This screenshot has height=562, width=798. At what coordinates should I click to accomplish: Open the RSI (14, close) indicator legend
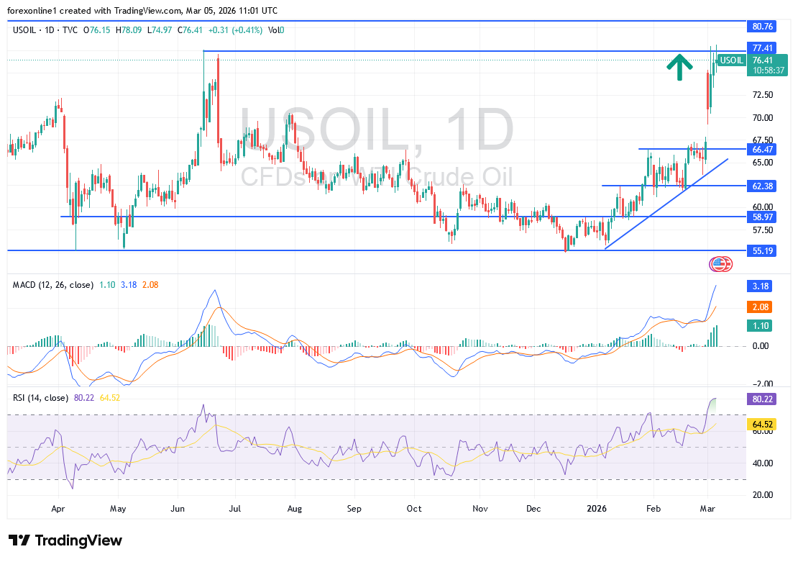(x=40, y=398)
